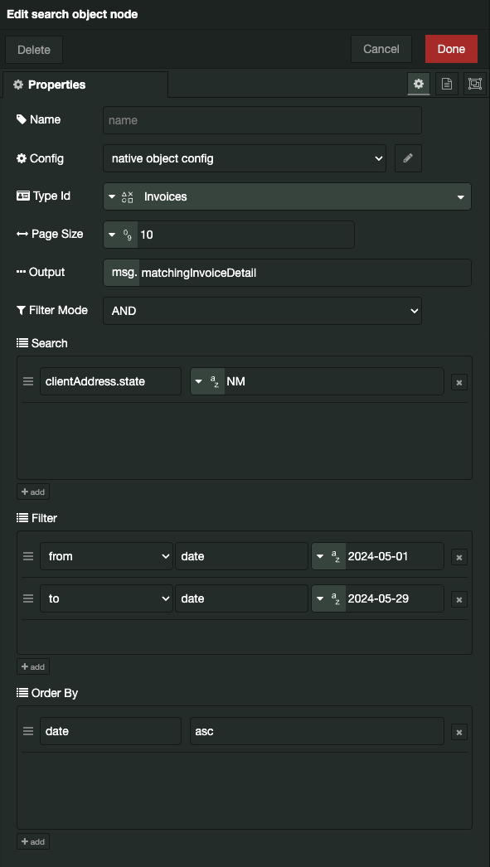
Task: Click the string type icon on the 2024-05-01 field
Action: pyautogui.click(x=330, y=556)
